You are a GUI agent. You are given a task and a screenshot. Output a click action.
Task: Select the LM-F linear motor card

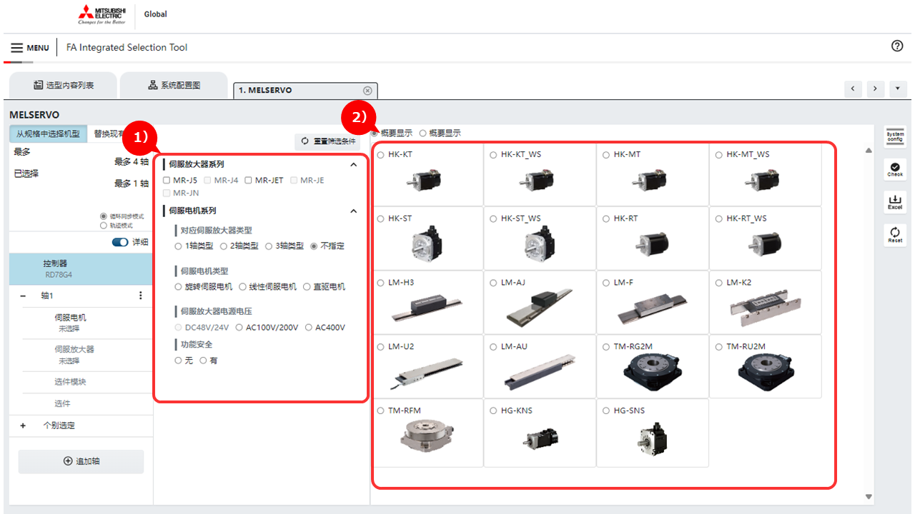coord(652,303)
